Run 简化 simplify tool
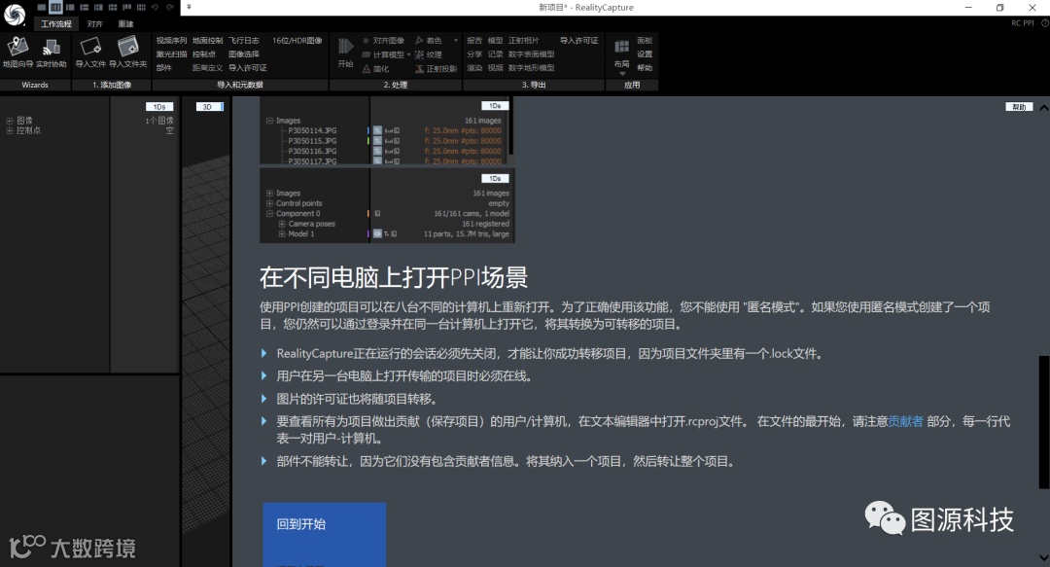 (x=375, y=68)
